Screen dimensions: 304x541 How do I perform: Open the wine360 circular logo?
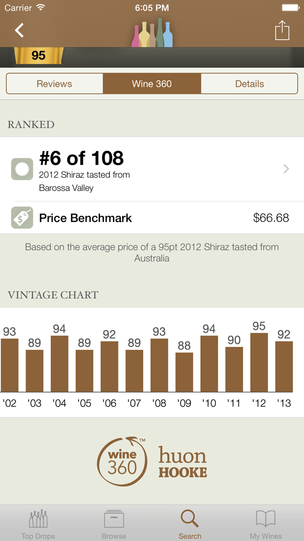pos(122,461)
